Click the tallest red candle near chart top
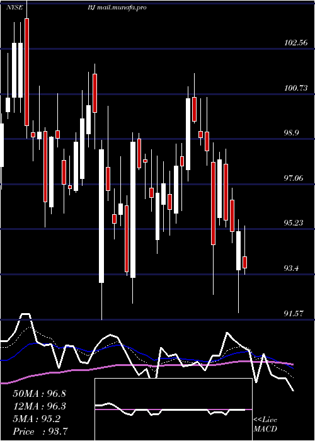The height and width of the screenshot is (441, 315). [26, 72]
